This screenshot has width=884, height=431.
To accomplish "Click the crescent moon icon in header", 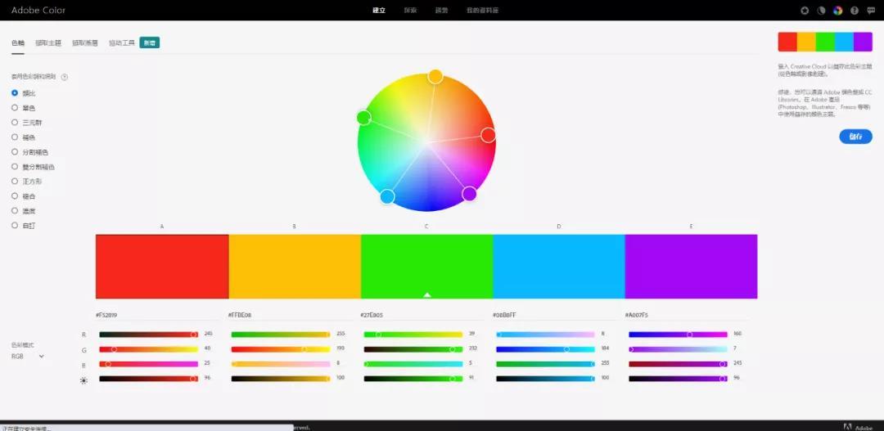I will click(821, 11).
